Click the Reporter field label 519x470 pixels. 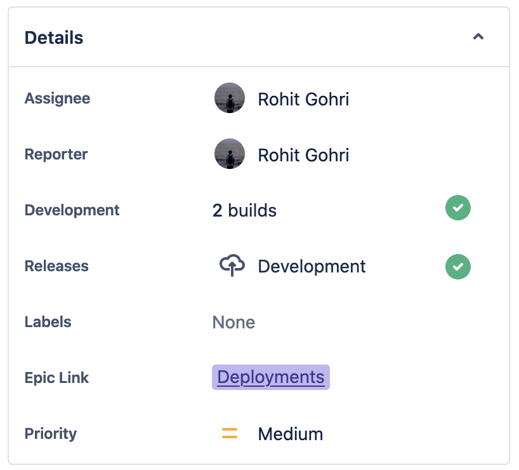pyautogui.click(x=56, y=154)
